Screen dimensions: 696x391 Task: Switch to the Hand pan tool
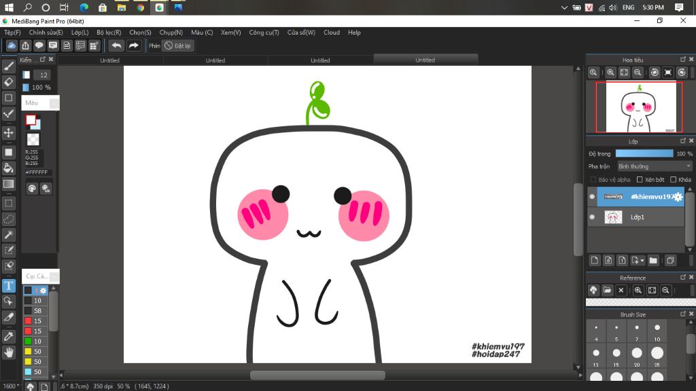(9, 352)
